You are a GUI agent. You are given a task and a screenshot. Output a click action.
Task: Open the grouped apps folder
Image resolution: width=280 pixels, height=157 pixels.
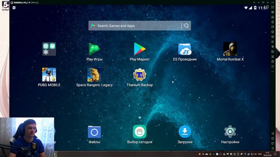click(49, 49)
